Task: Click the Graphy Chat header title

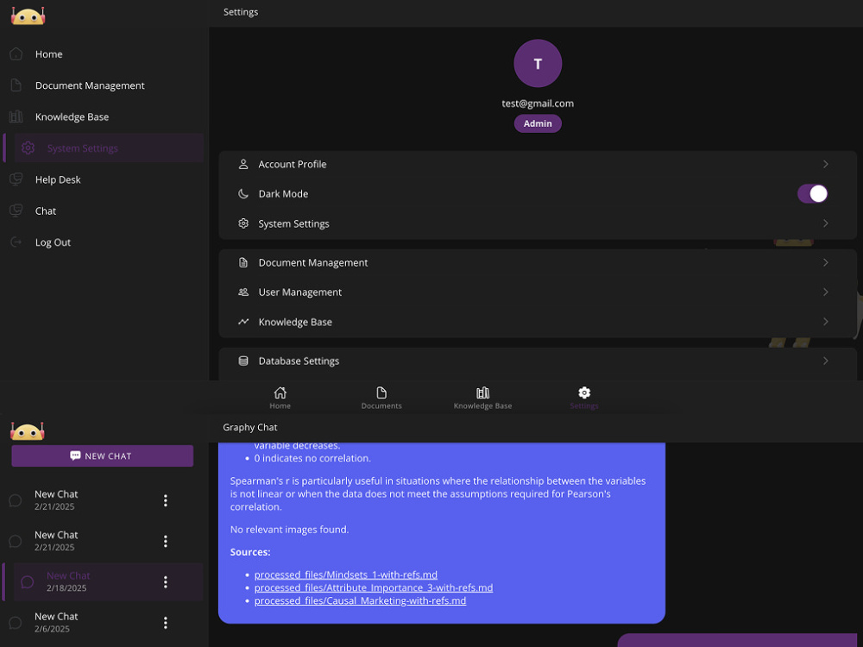Action: [x=250, y=427]
